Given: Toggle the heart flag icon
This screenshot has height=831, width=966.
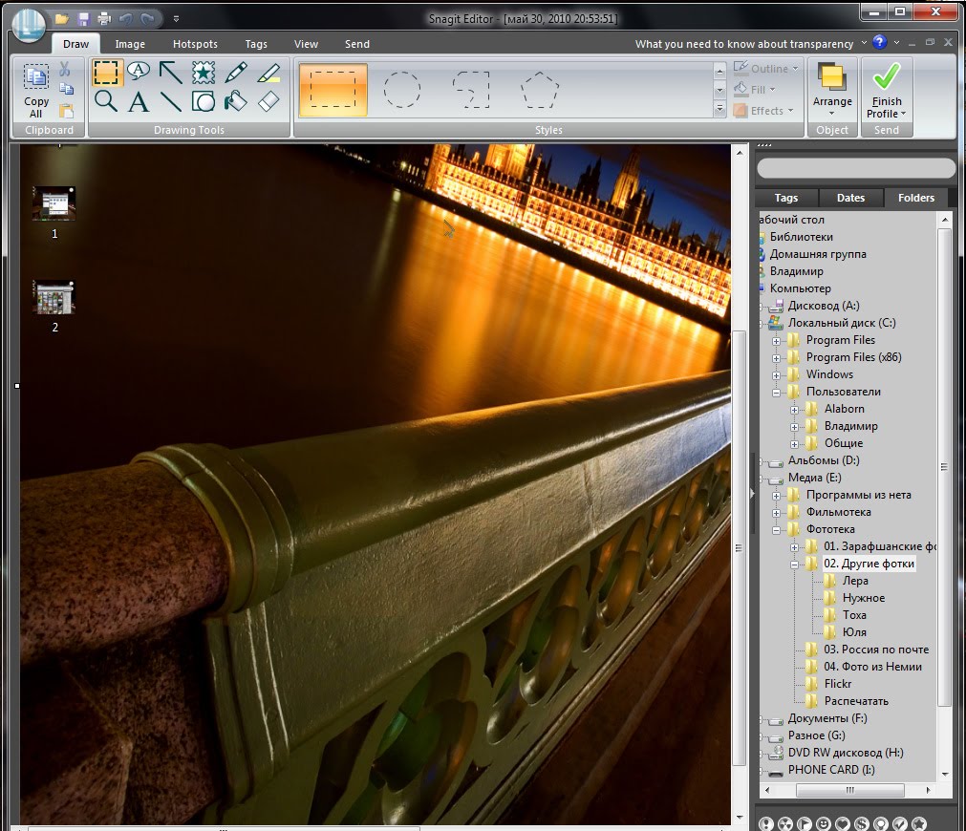Looking at the screenshot, I should tap(842, 823).
